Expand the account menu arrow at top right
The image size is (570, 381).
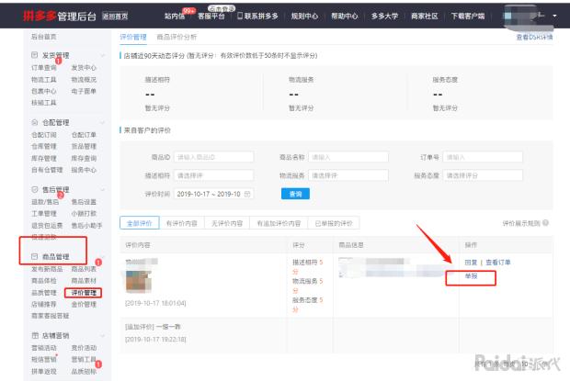pyautogui.click(x=556, y=17)
